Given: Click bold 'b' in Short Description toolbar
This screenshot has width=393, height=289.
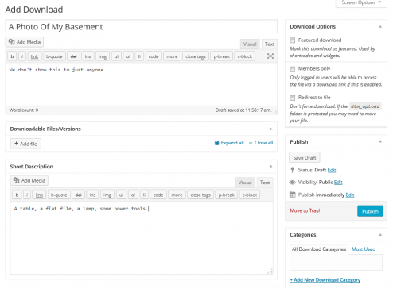Looking at the screenshot, I should click(17, 195).
